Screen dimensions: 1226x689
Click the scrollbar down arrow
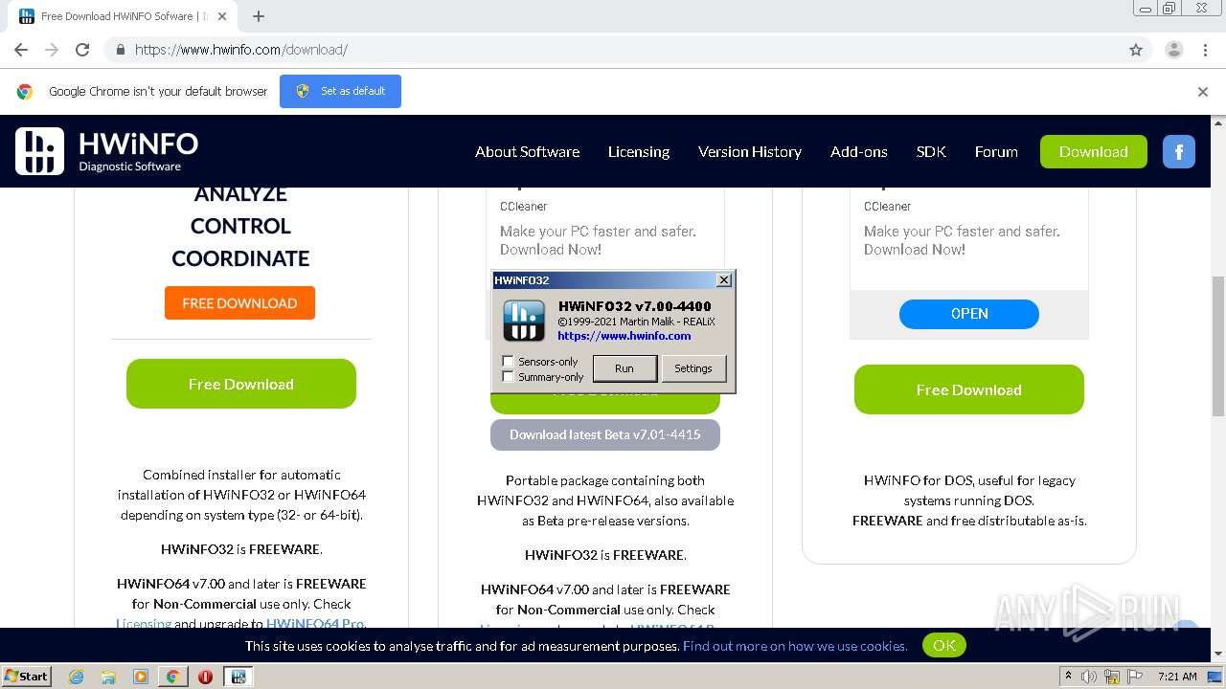[1218, 654]
